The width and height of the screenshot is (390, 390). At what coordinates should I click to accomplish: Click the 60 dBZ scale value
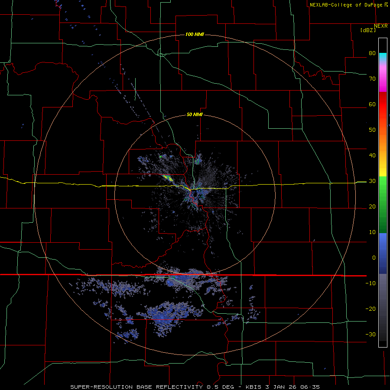372,104
